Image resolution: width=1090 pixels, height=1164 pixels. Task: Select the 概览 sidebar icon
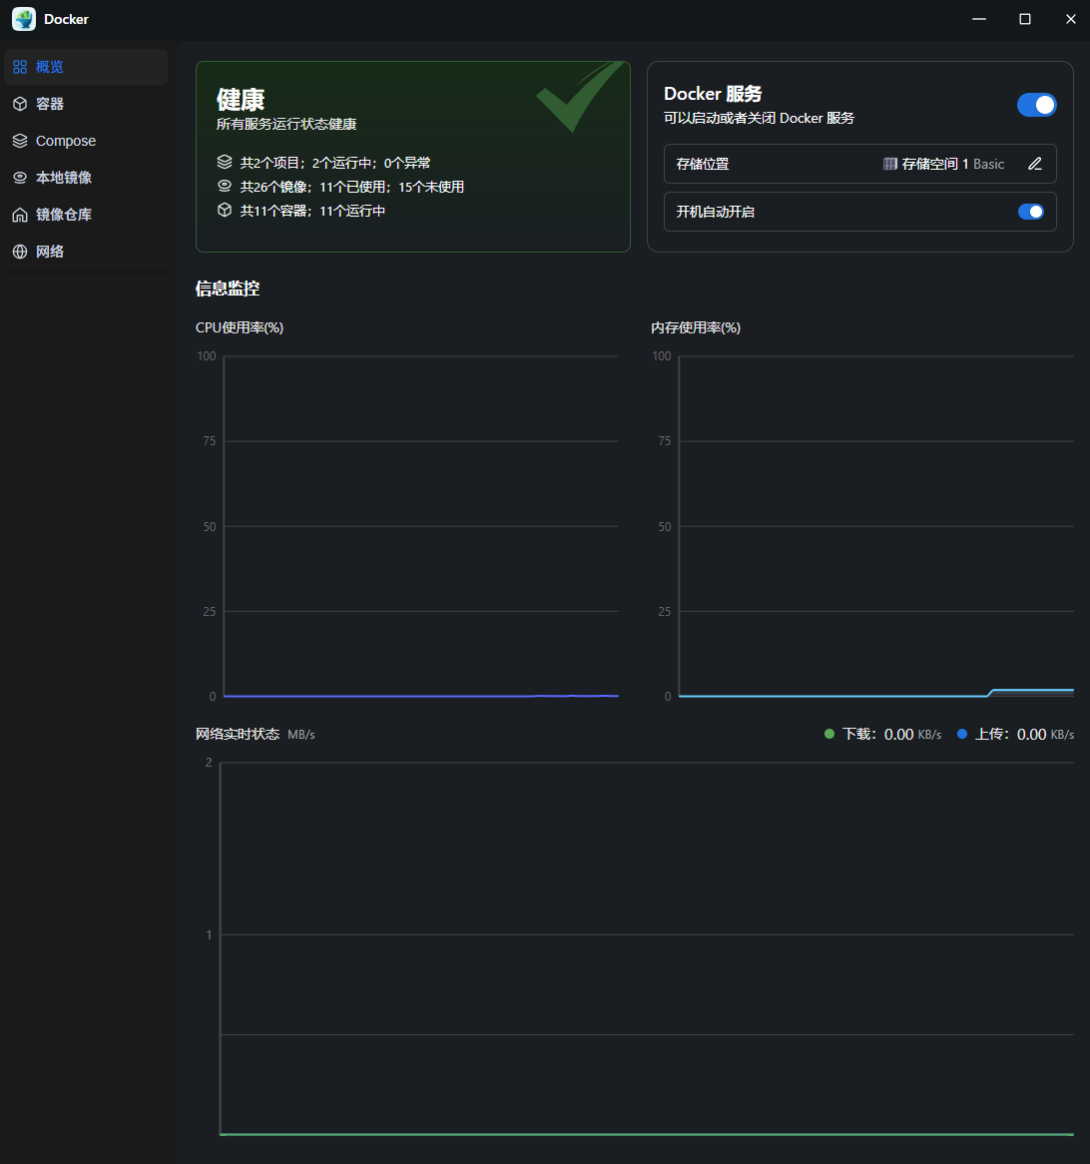18,66
